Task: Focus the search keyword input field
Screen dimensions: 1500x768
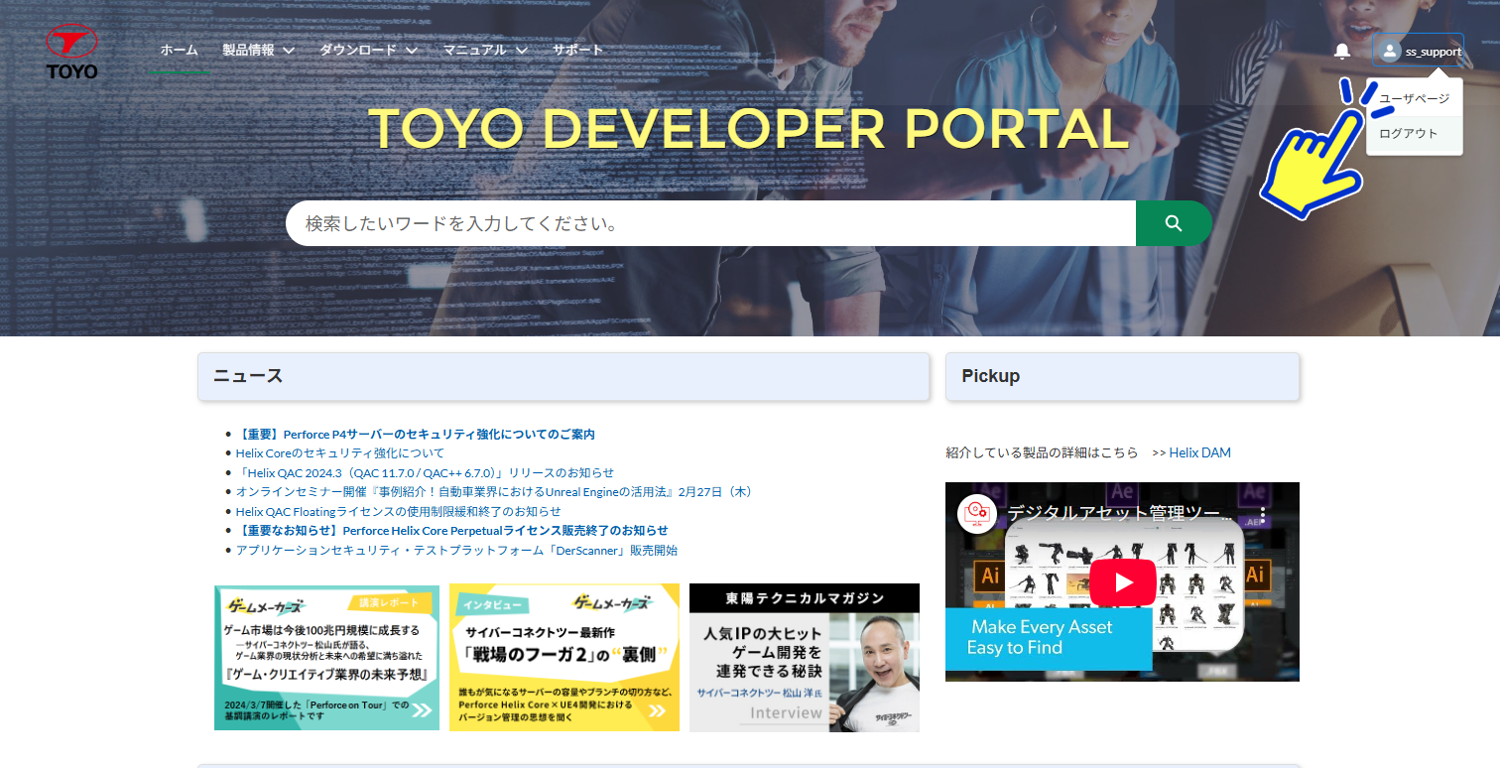Action: coord(710,223)
